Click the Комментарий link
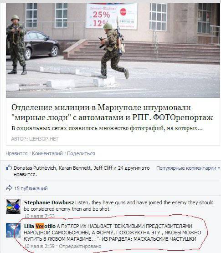Viewport: 221px width, 253px height. (x=47, y=153)
